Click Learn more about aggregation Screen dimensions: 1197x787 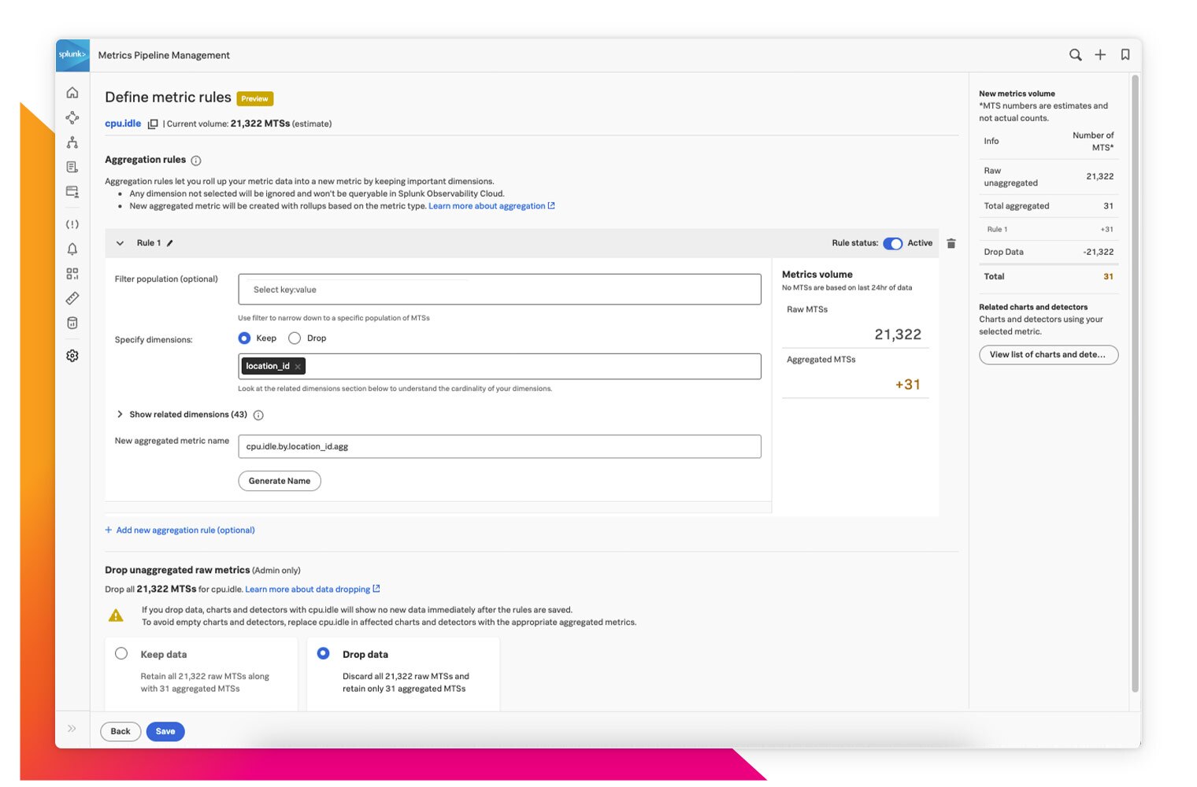tap(487, 205)
